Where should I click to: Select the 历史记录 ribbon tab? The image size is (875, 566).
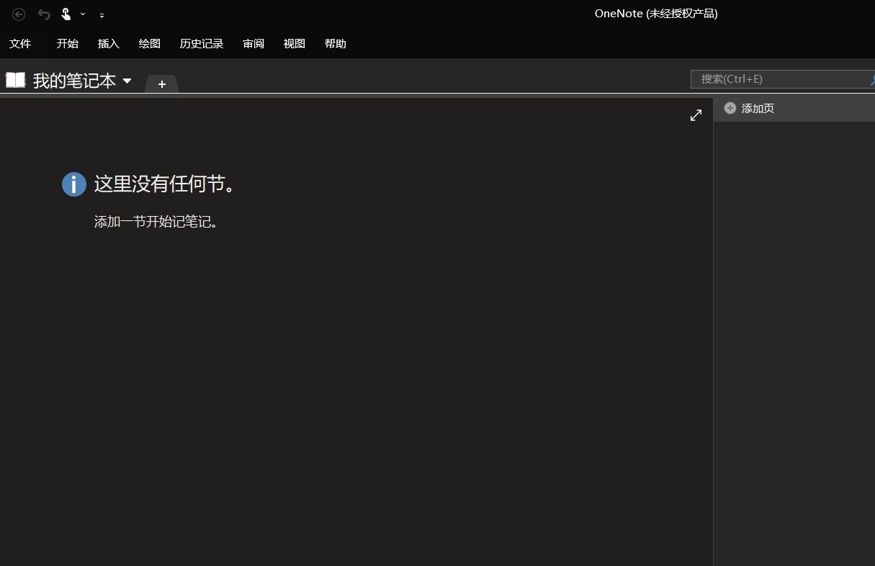202,44
